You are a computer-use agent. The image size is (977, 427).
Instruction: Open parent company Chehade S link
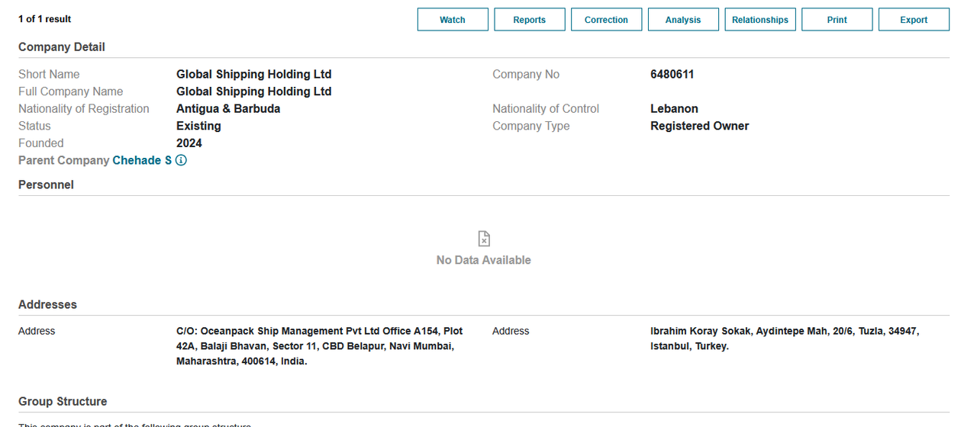coord(142,160)
